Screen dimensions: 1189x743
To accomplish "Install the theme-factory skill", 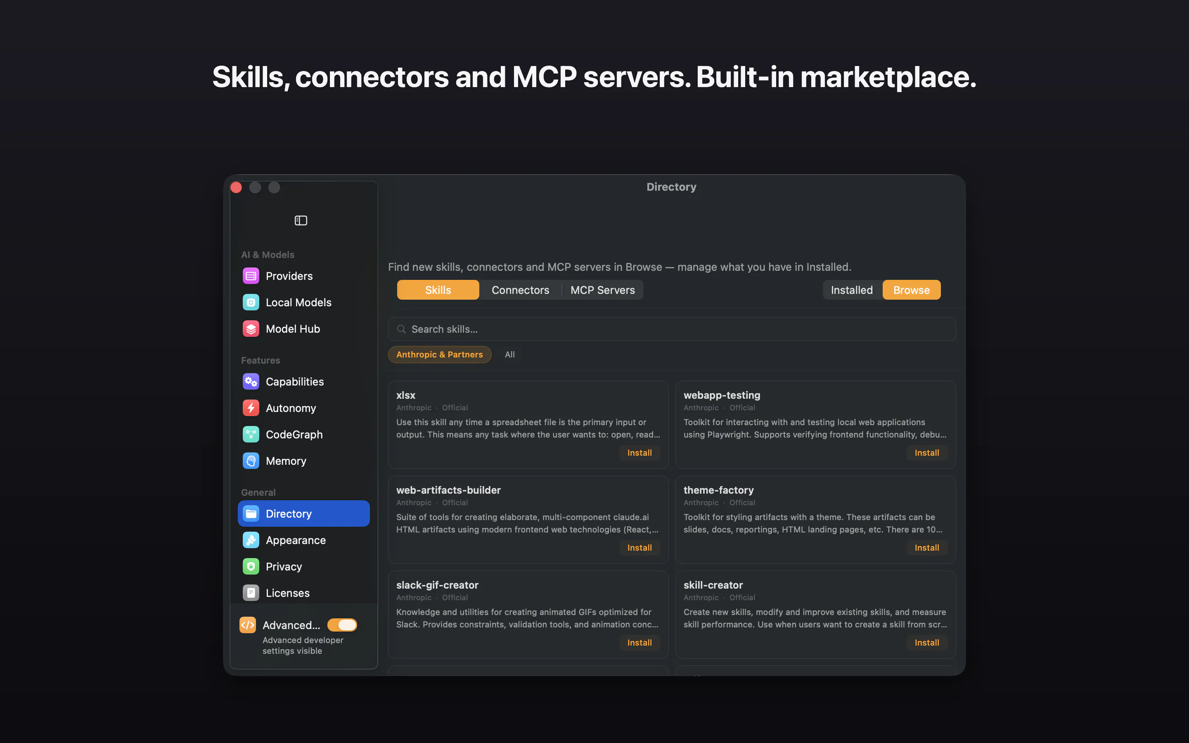I will (x=926, y=548).
